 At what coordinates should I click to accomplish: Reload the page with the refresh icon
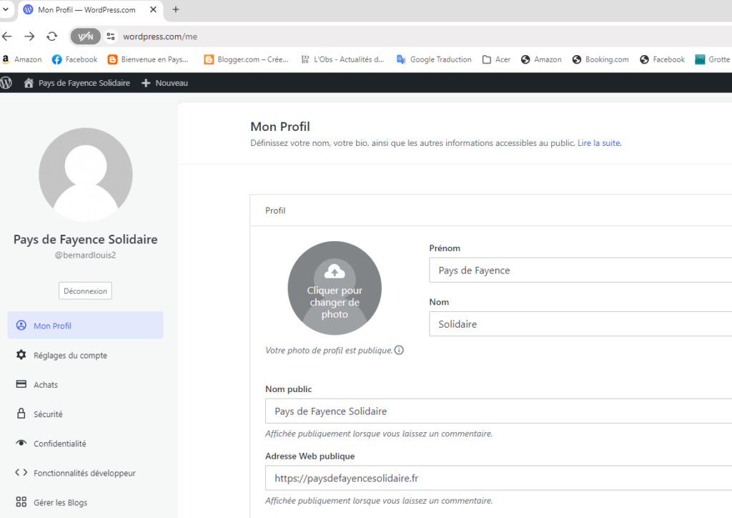pos(51,36)
